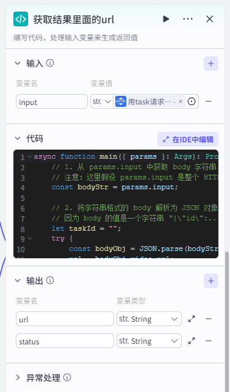Image resolution: width=230 pixels, height=392 pixels.
Task: Open the variable selector hexagon icon
Action: point(192,101)
